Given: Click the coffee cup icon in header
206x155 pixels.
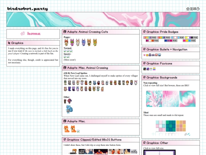Looking at the screenshot, I should tap(198, 9).
